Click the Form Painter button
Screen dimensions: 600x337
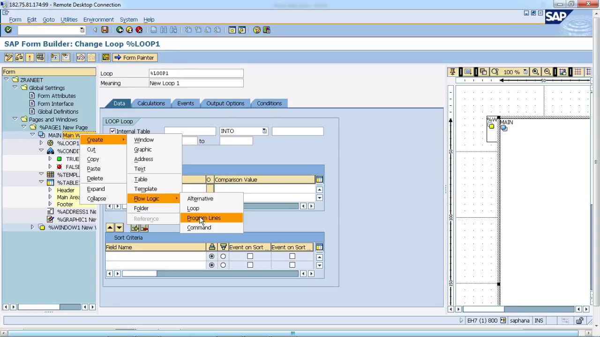(x=134, y=58)
